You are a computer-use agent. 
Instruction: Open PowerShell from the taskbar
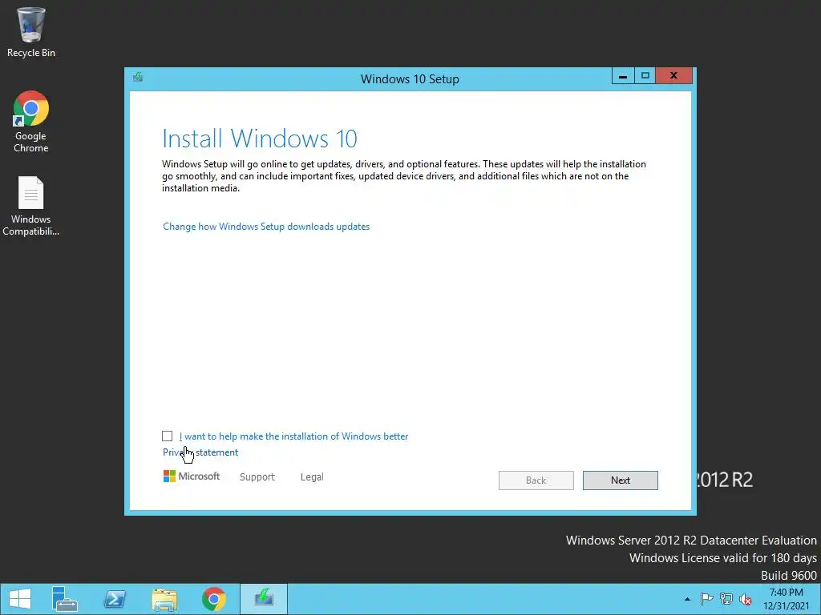click(115, 599)
